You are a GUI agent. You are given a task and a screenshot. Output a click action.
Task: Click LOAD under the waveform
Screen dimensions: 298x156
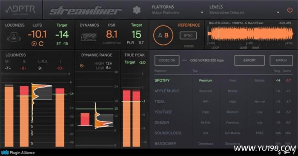[x=243, y=48]
